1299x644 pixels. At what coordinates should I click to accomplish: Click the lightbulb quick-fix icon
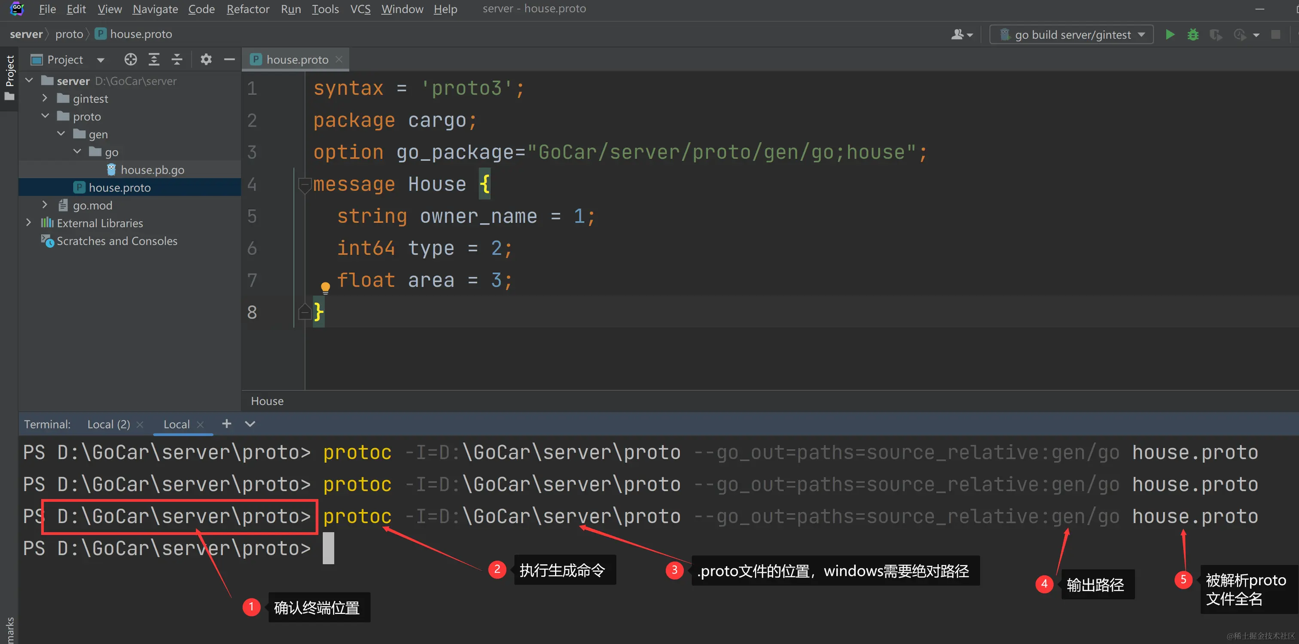325,287
